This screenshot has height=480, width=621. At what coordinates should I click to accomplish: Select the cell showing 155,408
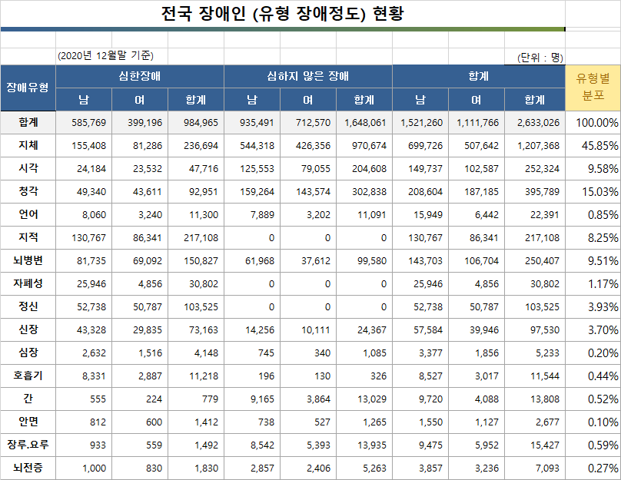(84, 145)
